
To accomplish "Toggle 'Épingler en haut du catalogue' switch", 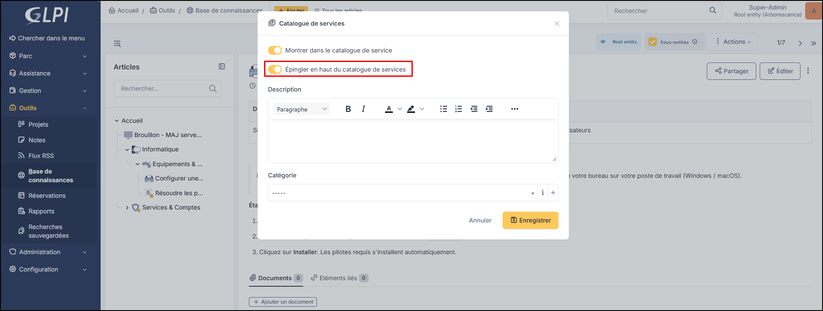I will point(275,69).
